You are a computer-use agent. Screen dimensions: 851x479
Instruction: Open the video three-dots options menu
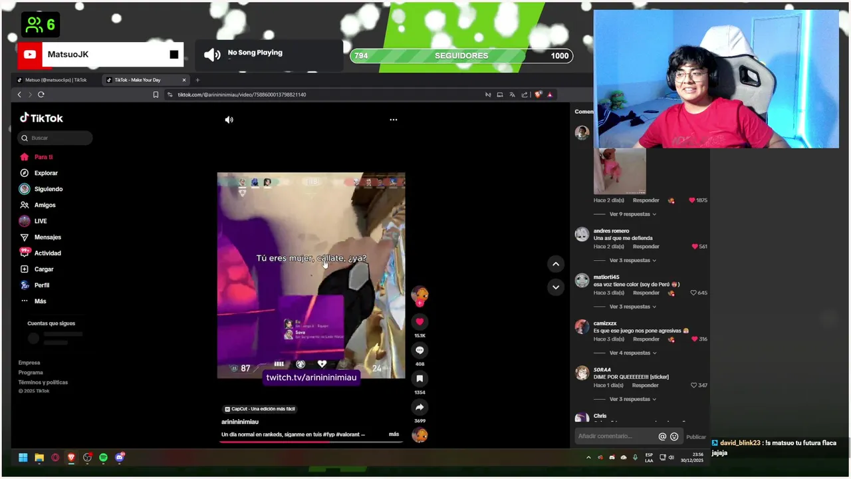click(393, 120)
